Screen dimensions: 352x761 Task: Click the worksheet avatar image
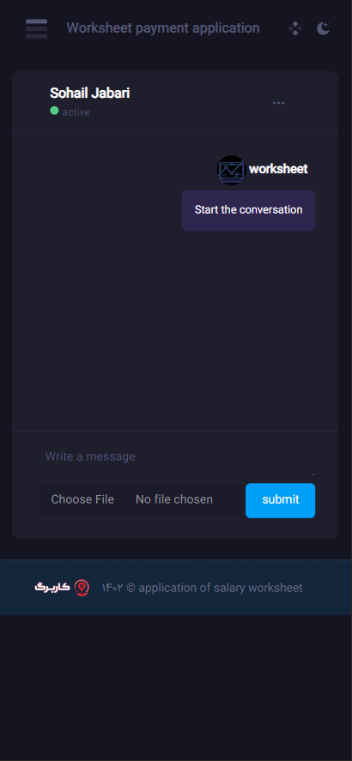(x=231, y=170)
